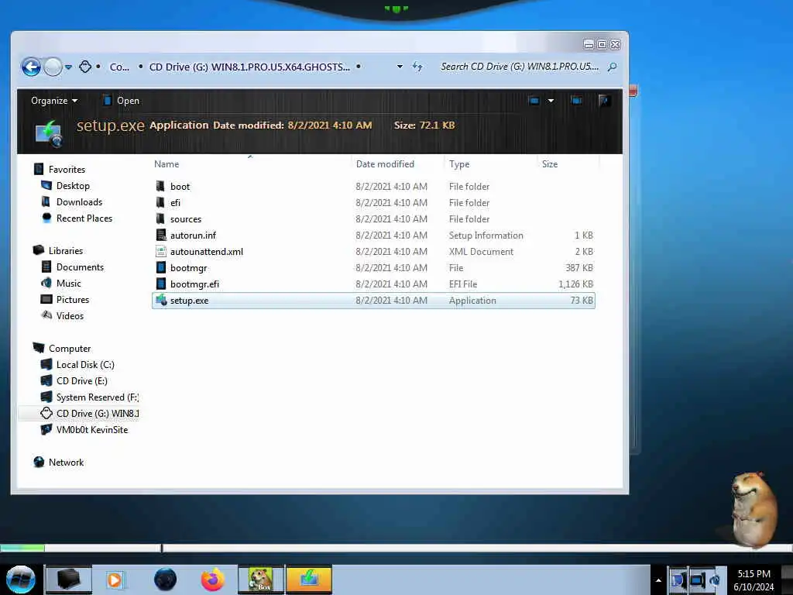The height and width of the screenshot is (595, 793).
Task: Select the bootmgr file icon
Action: (161, 267)
